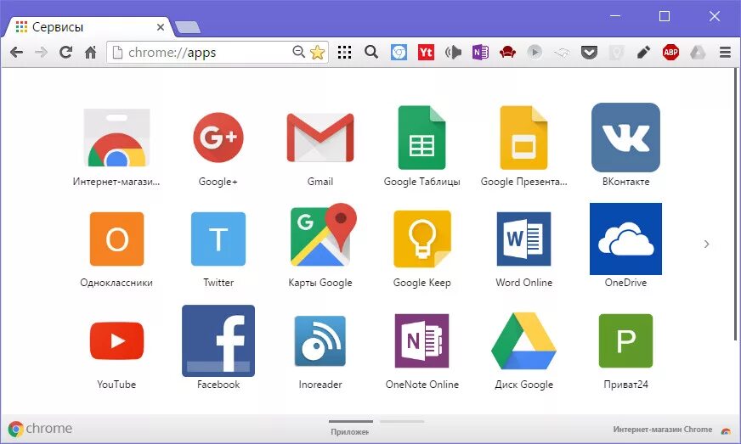Image resolution: width=741 pixels, height=444 pixels.
Task: Open the Word Online app
Action: [523, 239]
